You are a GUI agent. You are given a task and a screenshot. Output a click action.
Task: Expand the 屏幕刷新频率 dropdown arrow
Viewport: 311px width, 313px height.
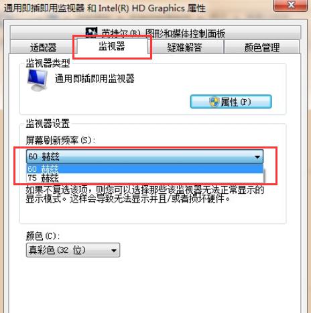tap(257, 157)
